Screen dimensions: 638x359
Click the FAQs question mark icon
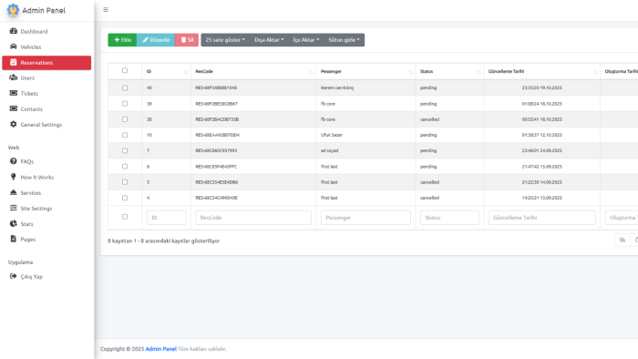click(14, 161)
